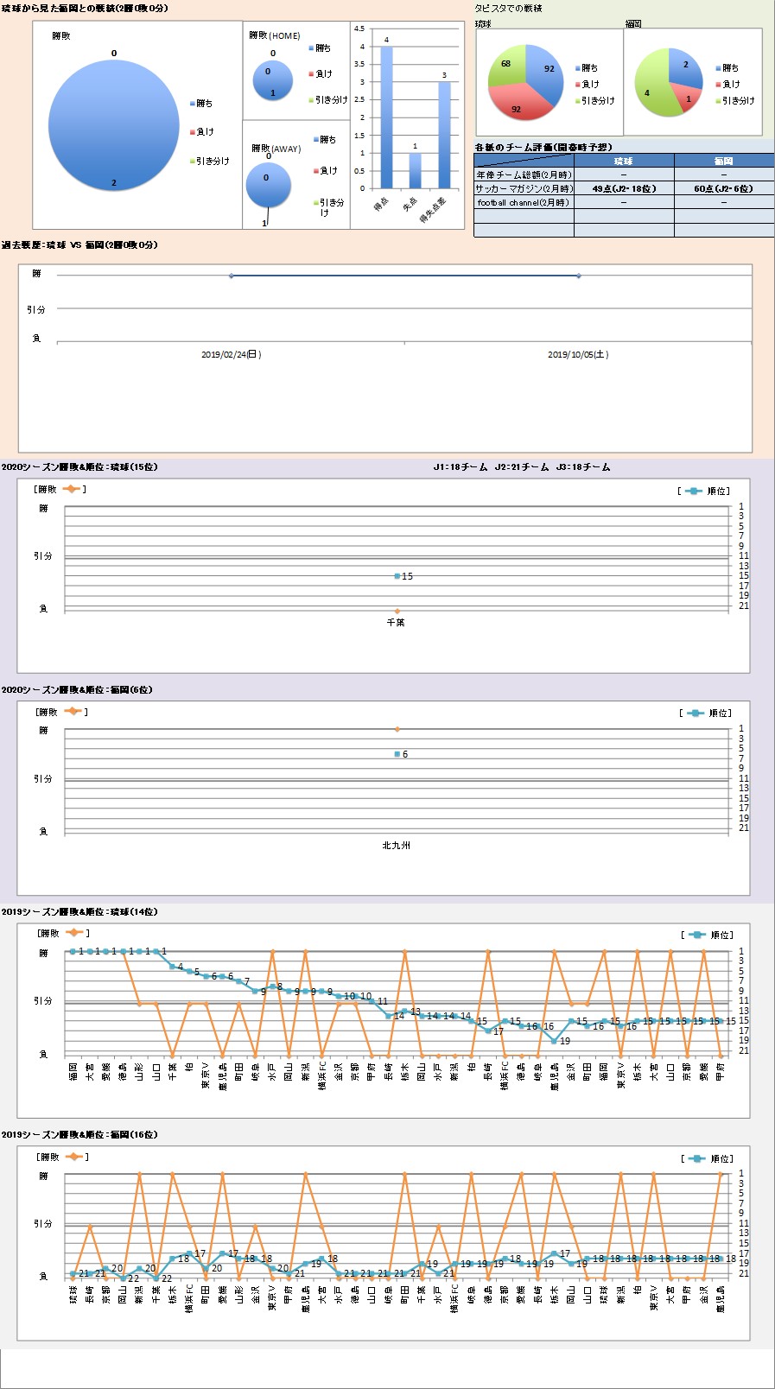Select the 福岡 column header in the evaluation table

pyautogui.click(x=724, y=161)
